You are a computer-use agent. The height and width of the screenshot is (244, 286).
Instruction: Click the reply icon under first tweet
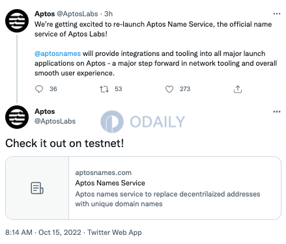click(x=39, y=89)
